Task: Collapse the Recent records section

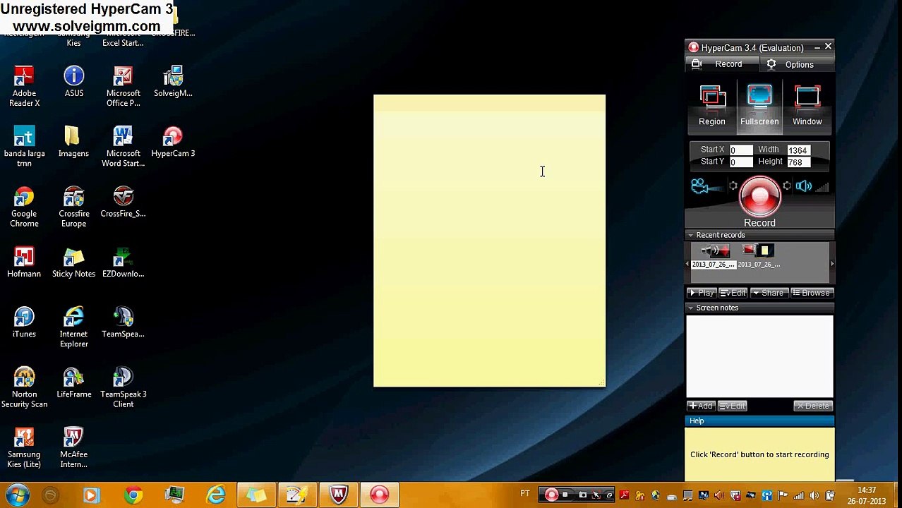Action: coord(690,235)
